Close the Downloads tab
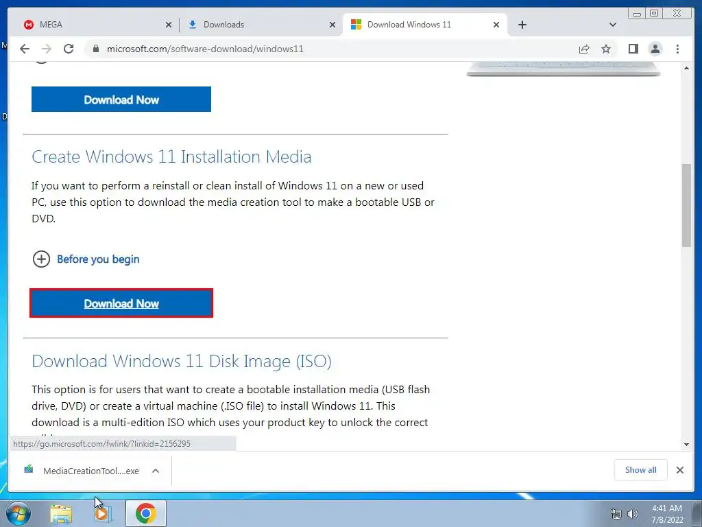Image resolution: width=702 pixels, height=527 pixels. pyautogui.click(x=332, y=25)
